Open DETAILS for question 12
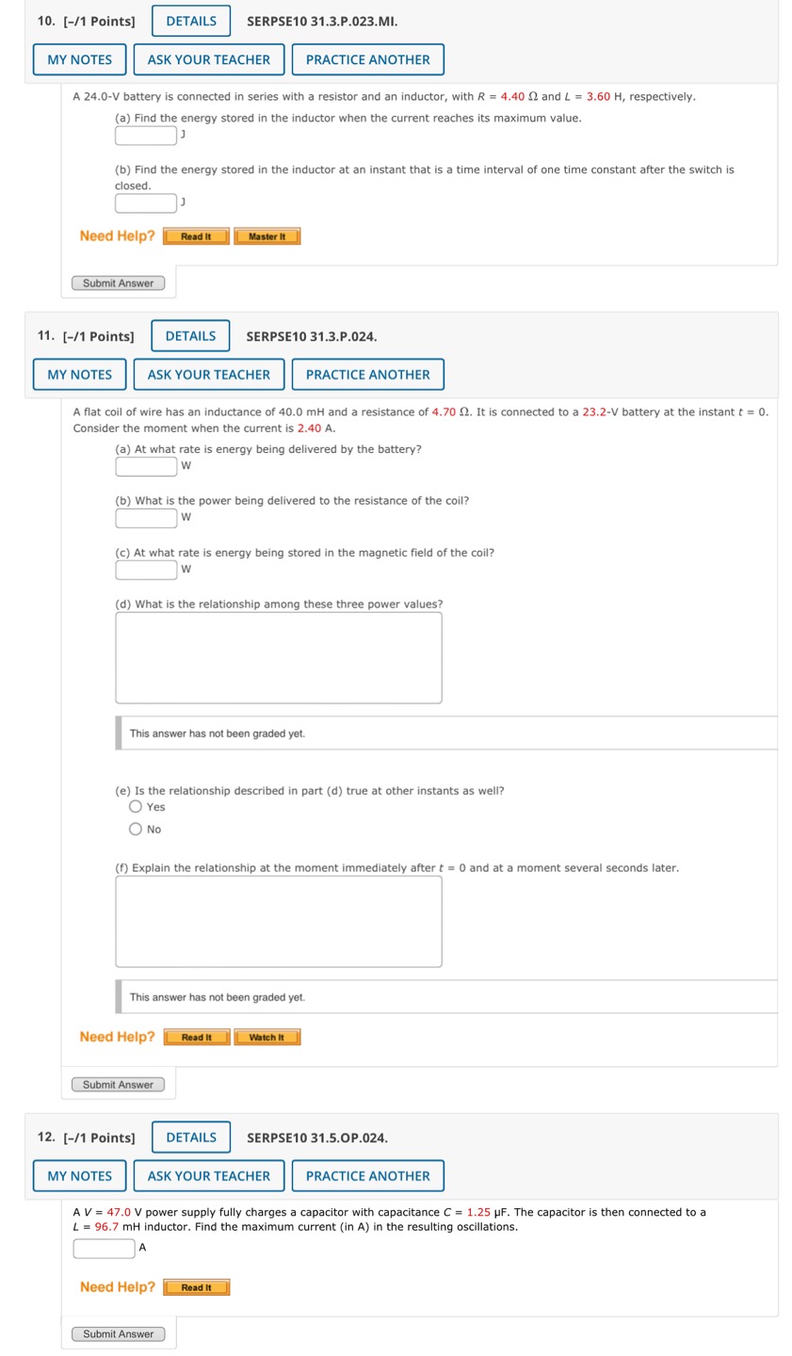The width and height of the screenshot is (792, 1356). 190,1137
